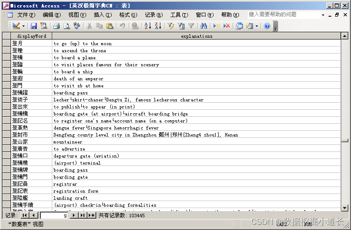Viewport: 351px width, 230px height.
Task: Open Find with the binoculars icon
Action: (x=203, y=26)
